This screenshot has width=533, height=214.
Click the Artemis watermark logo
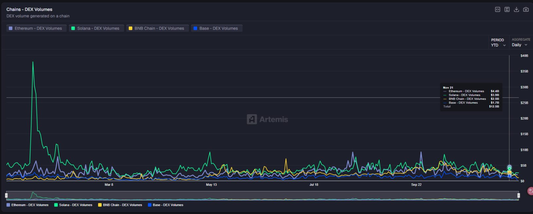pos(252,119)
